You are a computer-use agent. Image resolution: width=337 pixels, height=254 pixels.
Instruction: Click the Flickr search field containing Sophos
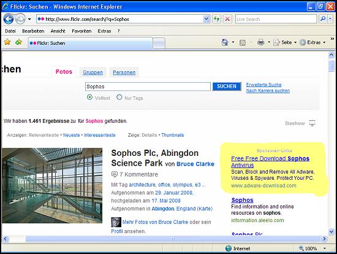coord(148,87)
